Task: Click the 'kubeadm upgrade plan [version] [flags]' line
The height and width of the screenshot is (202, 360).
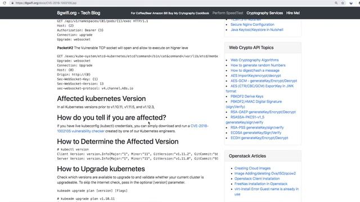Action: [92, 191]
